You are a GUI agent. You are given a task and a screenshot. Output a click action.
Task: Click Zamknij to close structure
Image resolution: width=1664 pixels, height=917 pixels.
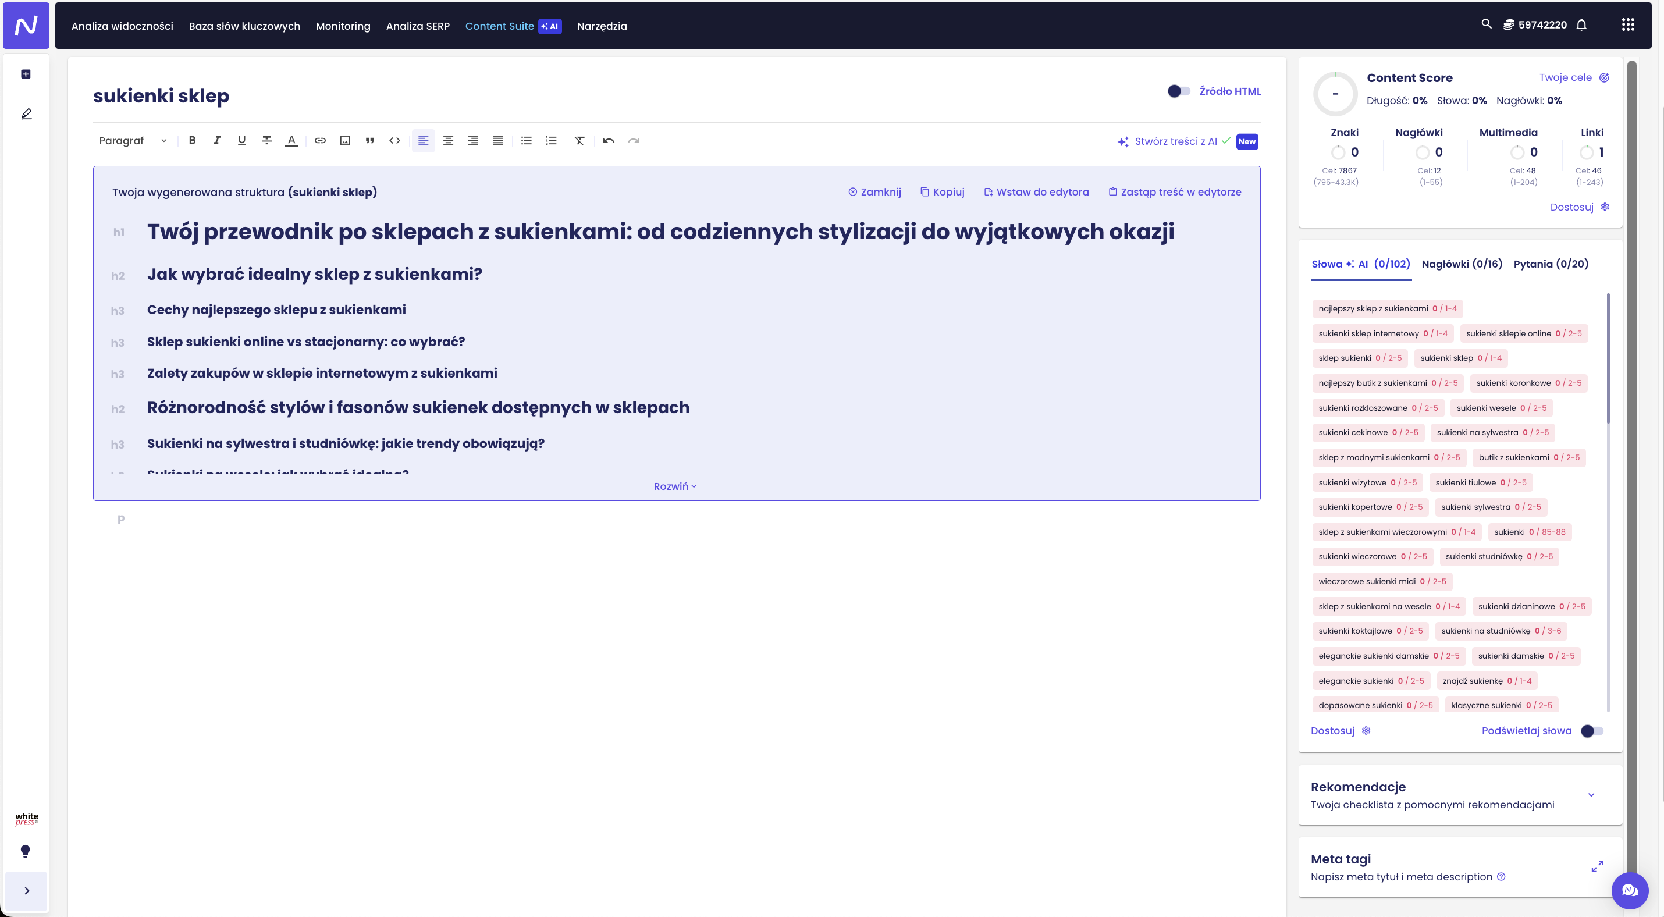(874, 192)
